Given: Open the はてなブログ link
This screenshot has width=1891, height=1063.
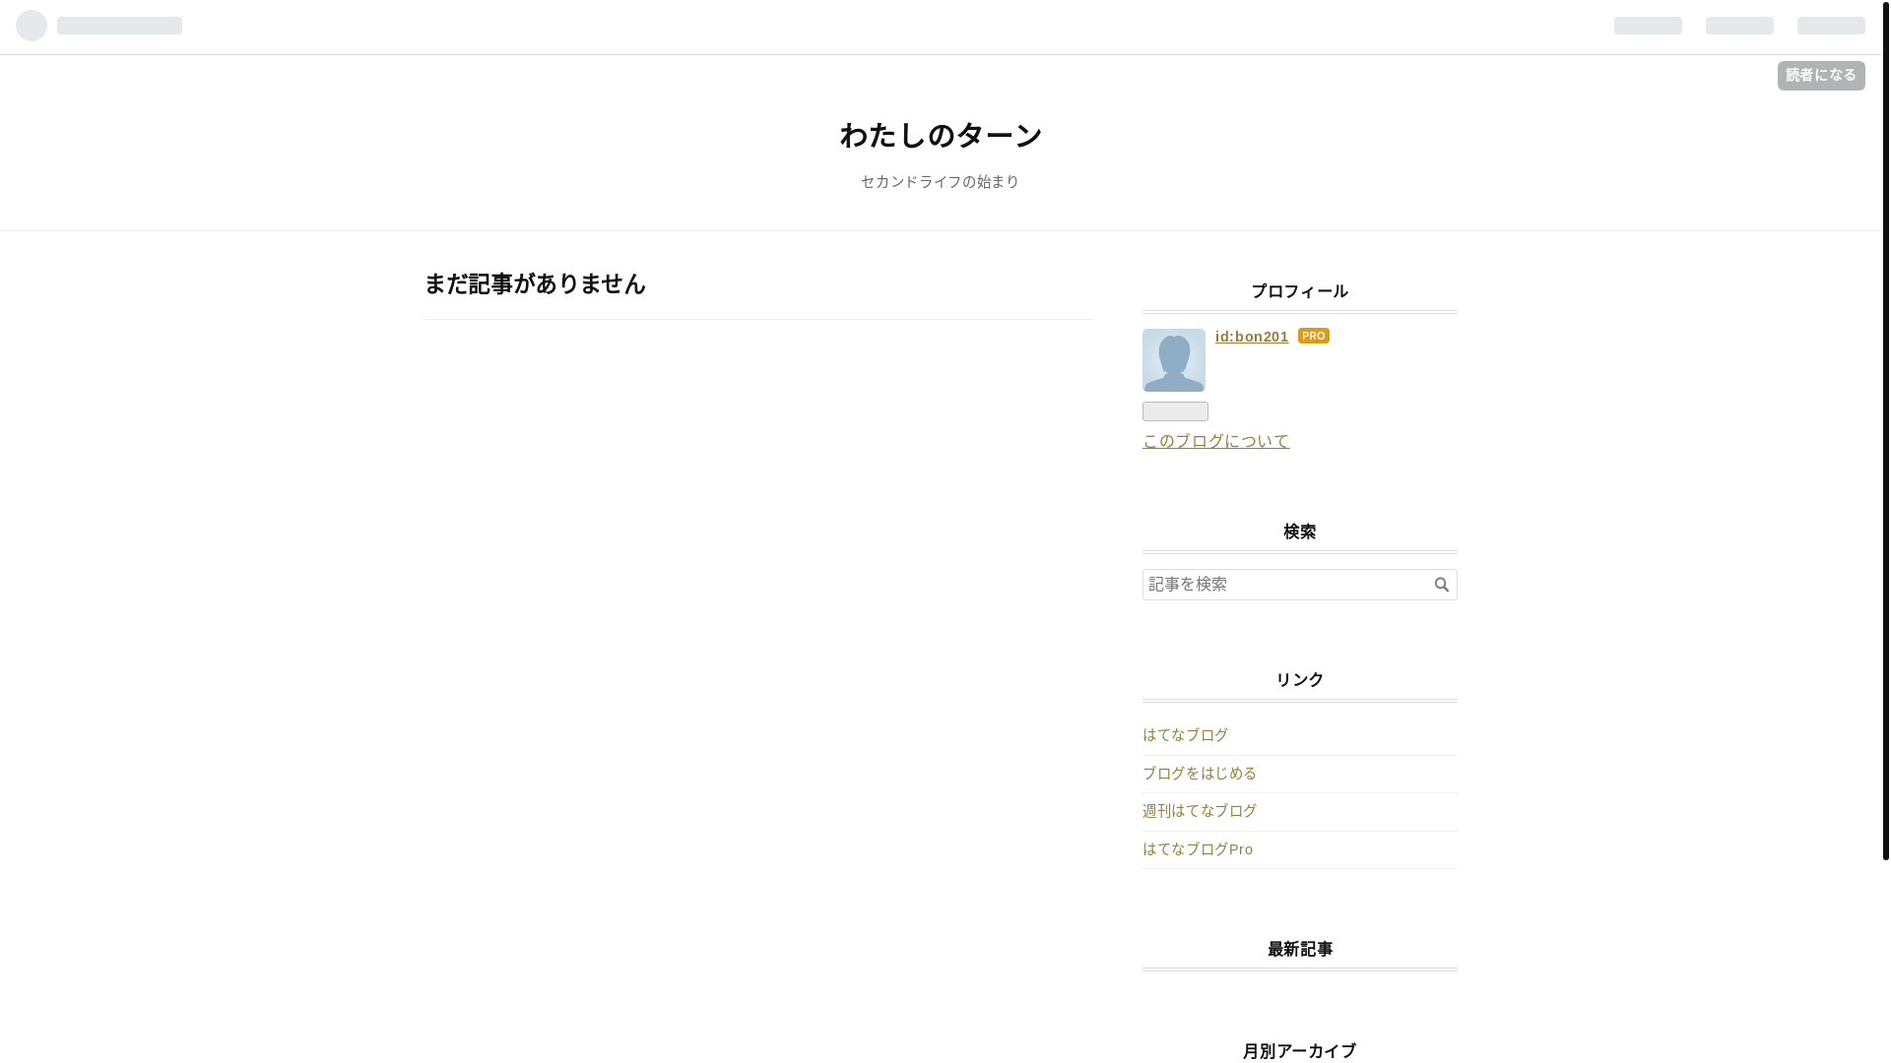Looking at the screenshot, I should 1185,735.
